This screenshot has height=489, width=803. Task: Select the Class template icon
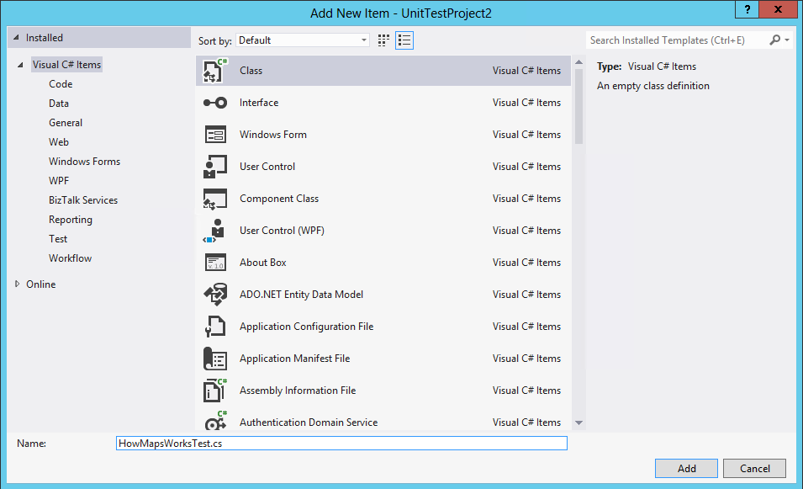click(215, 71)
